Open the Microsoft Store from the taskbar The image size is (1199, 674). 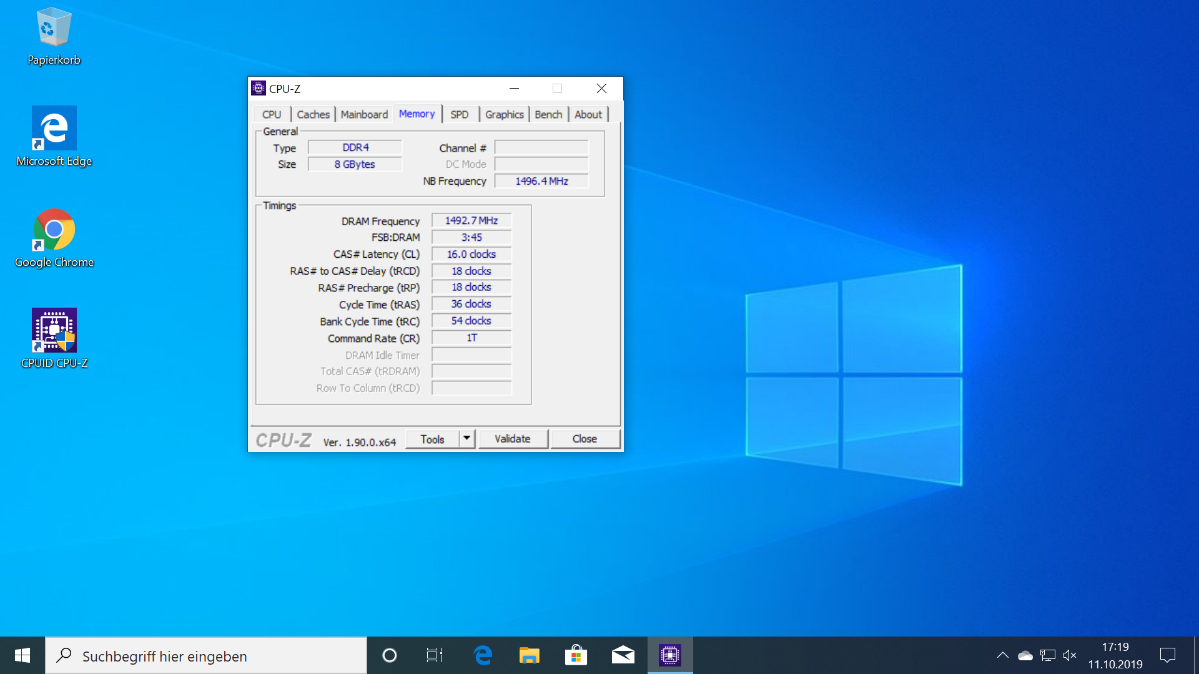point(576,655)
